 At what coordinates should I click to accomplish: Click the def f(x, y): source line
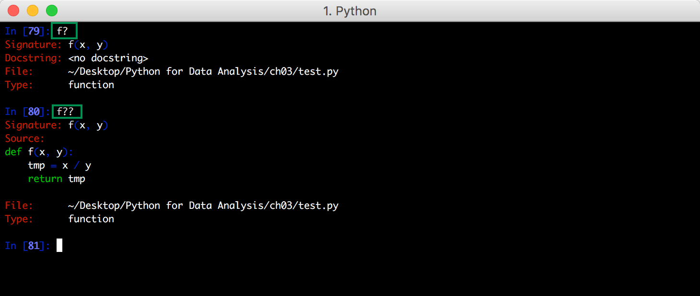pos(38,152)
